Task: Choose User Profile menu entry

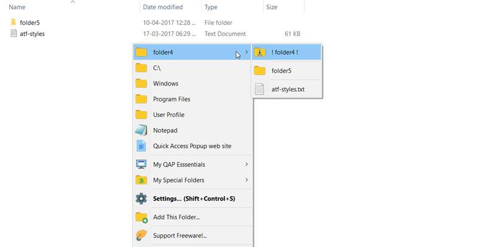Action: (193, 115)
